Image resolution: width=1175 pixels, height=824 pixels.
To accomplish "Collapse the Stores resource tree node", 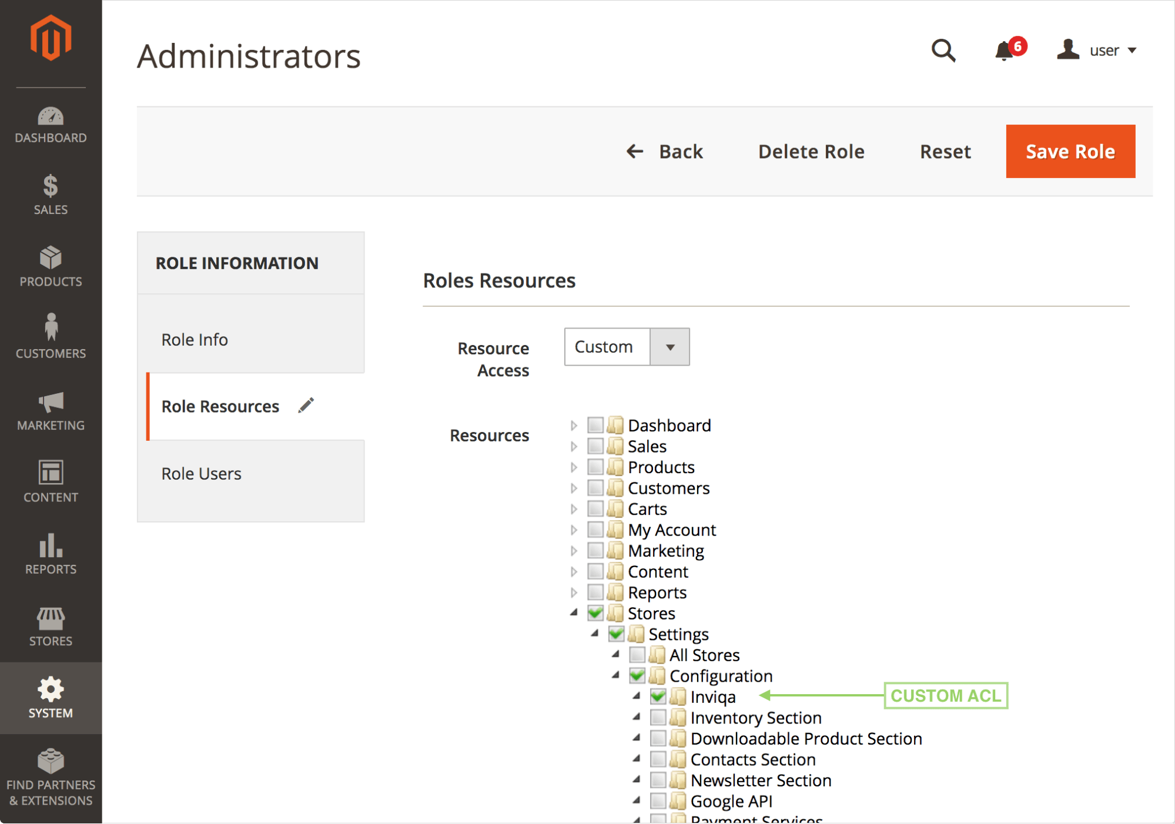I will 574,613.
